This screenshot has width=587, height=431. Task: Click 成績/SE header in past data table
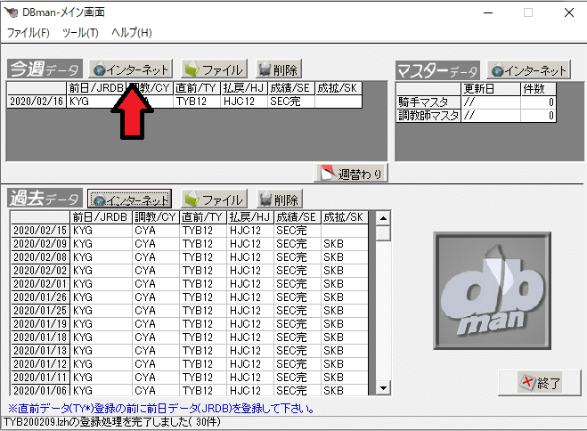tap(298, 217)
